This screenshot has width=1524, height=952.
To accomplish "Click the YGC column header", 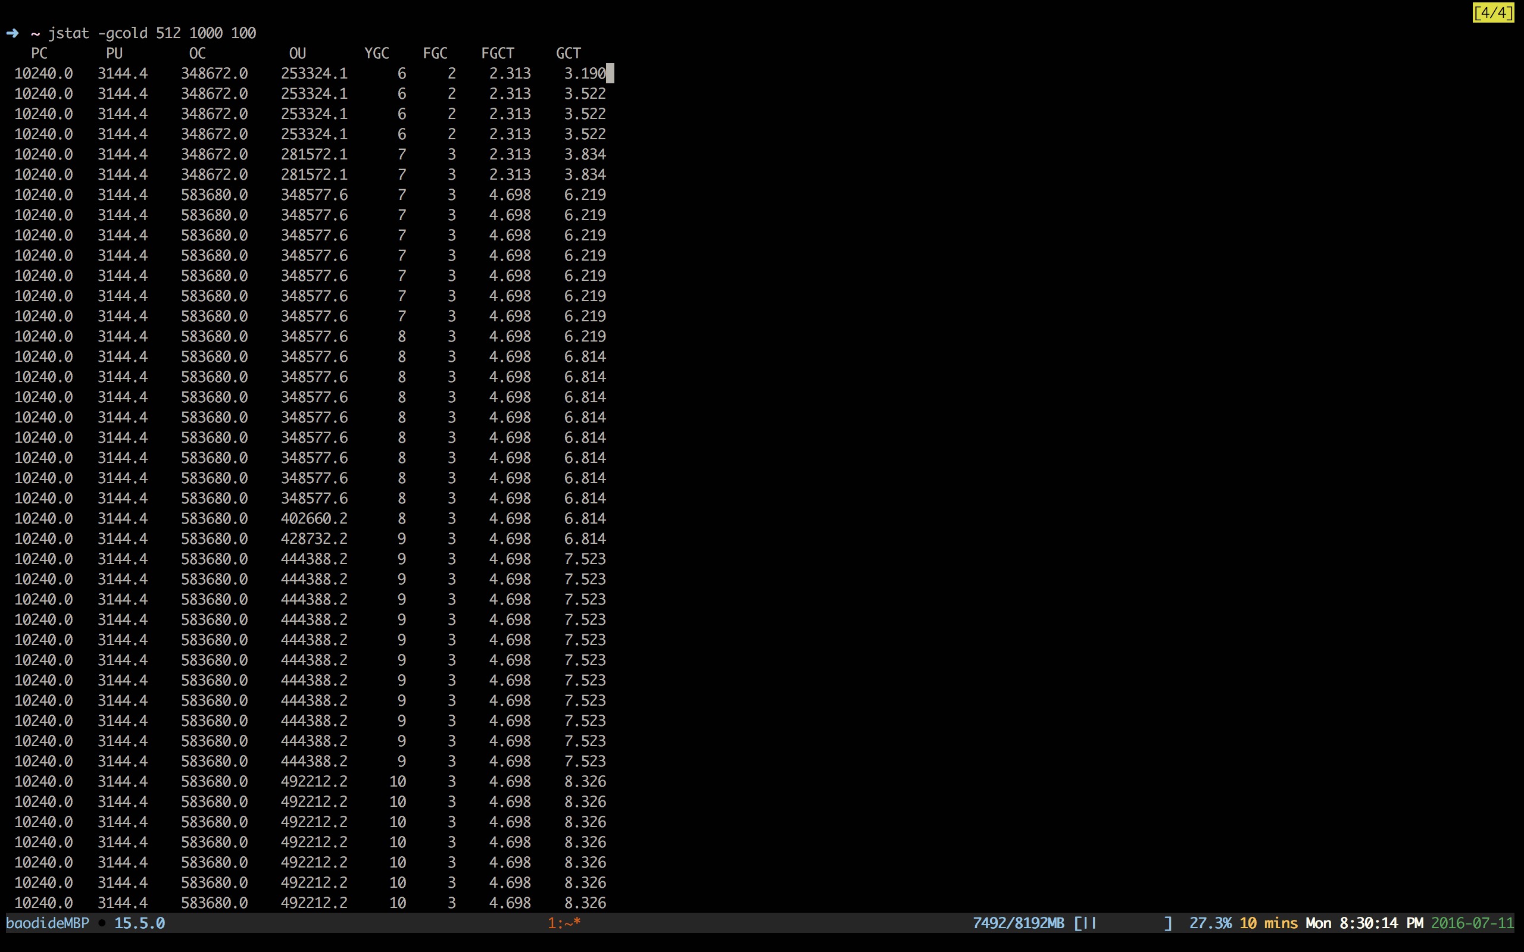I will coord(377,53).
